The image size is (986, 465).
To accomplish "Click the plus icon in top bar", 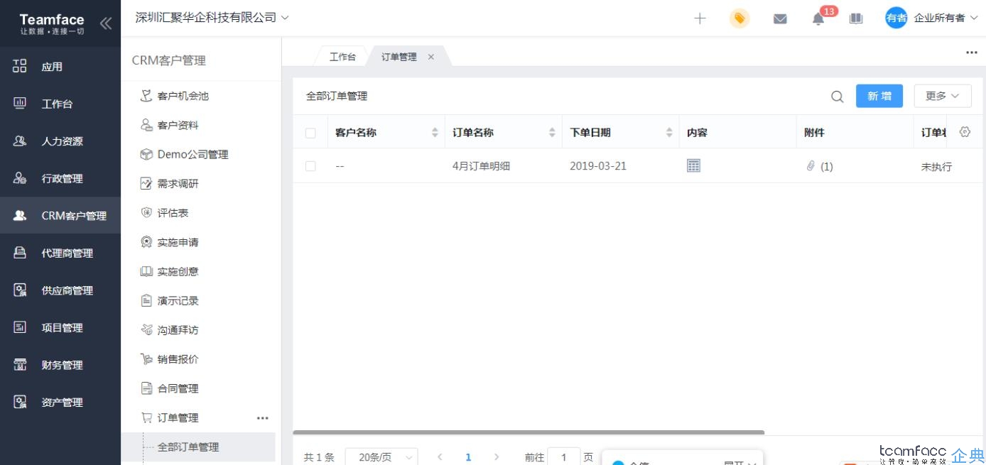I will pyautogui.click(x=700, y=18).
